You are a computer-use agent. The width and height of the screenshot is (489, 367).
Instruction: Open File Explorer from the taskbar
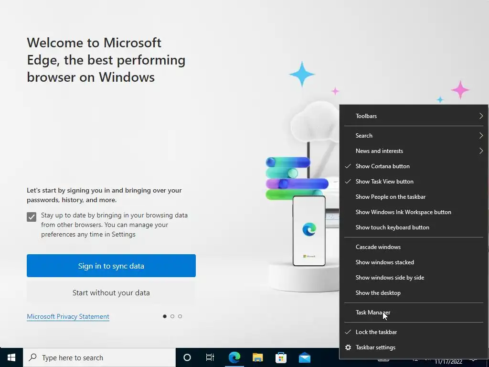tap(257, 357)
